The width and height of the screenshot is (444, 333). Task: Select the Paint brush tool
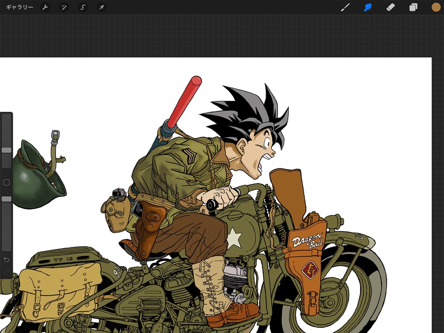(345, 7)
